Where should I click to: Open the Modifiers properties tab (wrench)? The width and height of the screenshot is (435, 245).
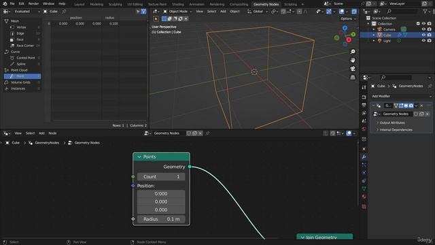pyautogui.click(x=364, y=157)
